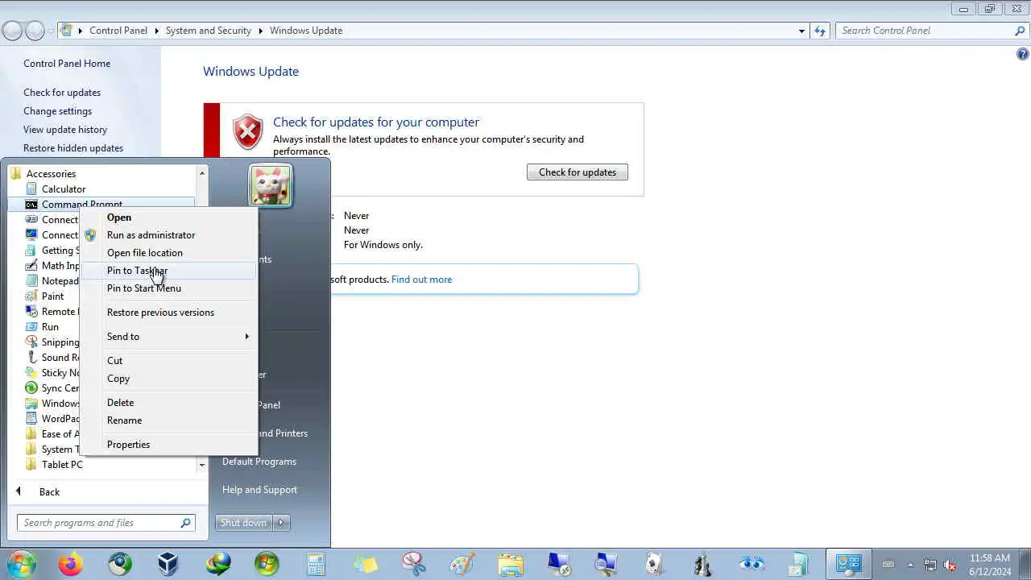Click the volume muted tray icon
Image resolution: width=1031 pixels, height=580 pixels.
[x=950, y=565]
